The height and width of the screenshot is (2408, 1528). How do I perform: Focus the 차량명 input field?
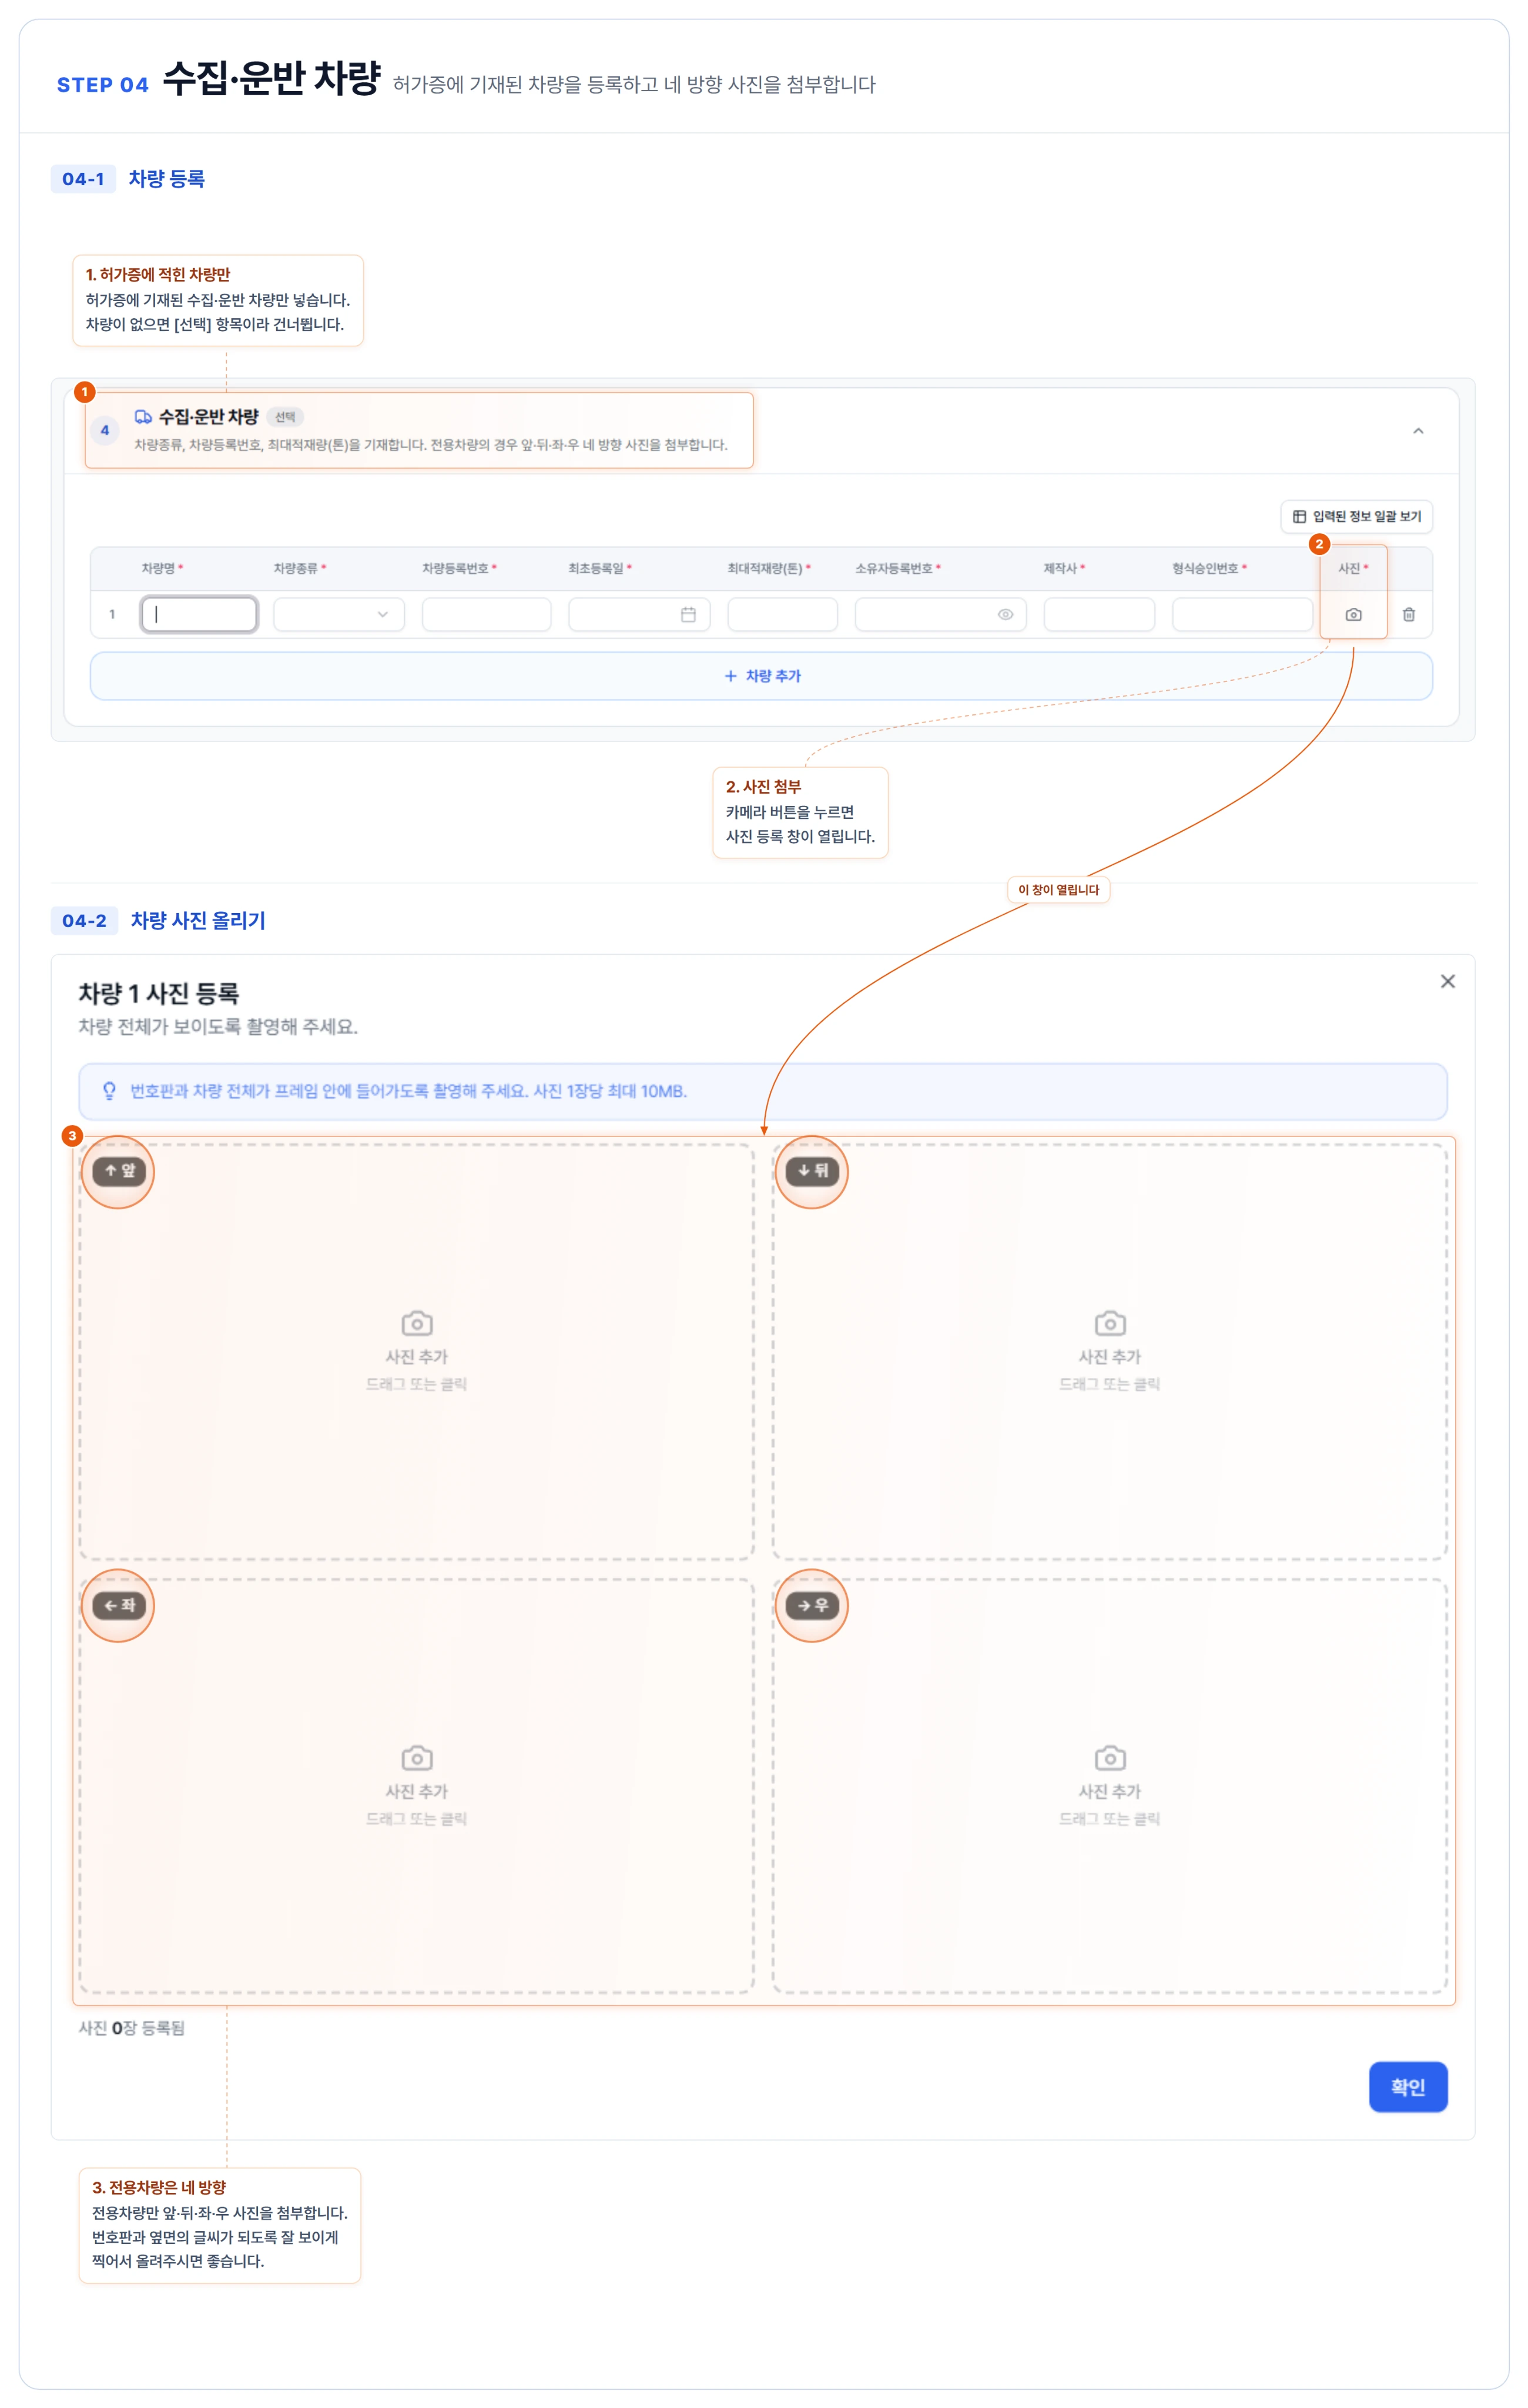click(x=199, y=614)
